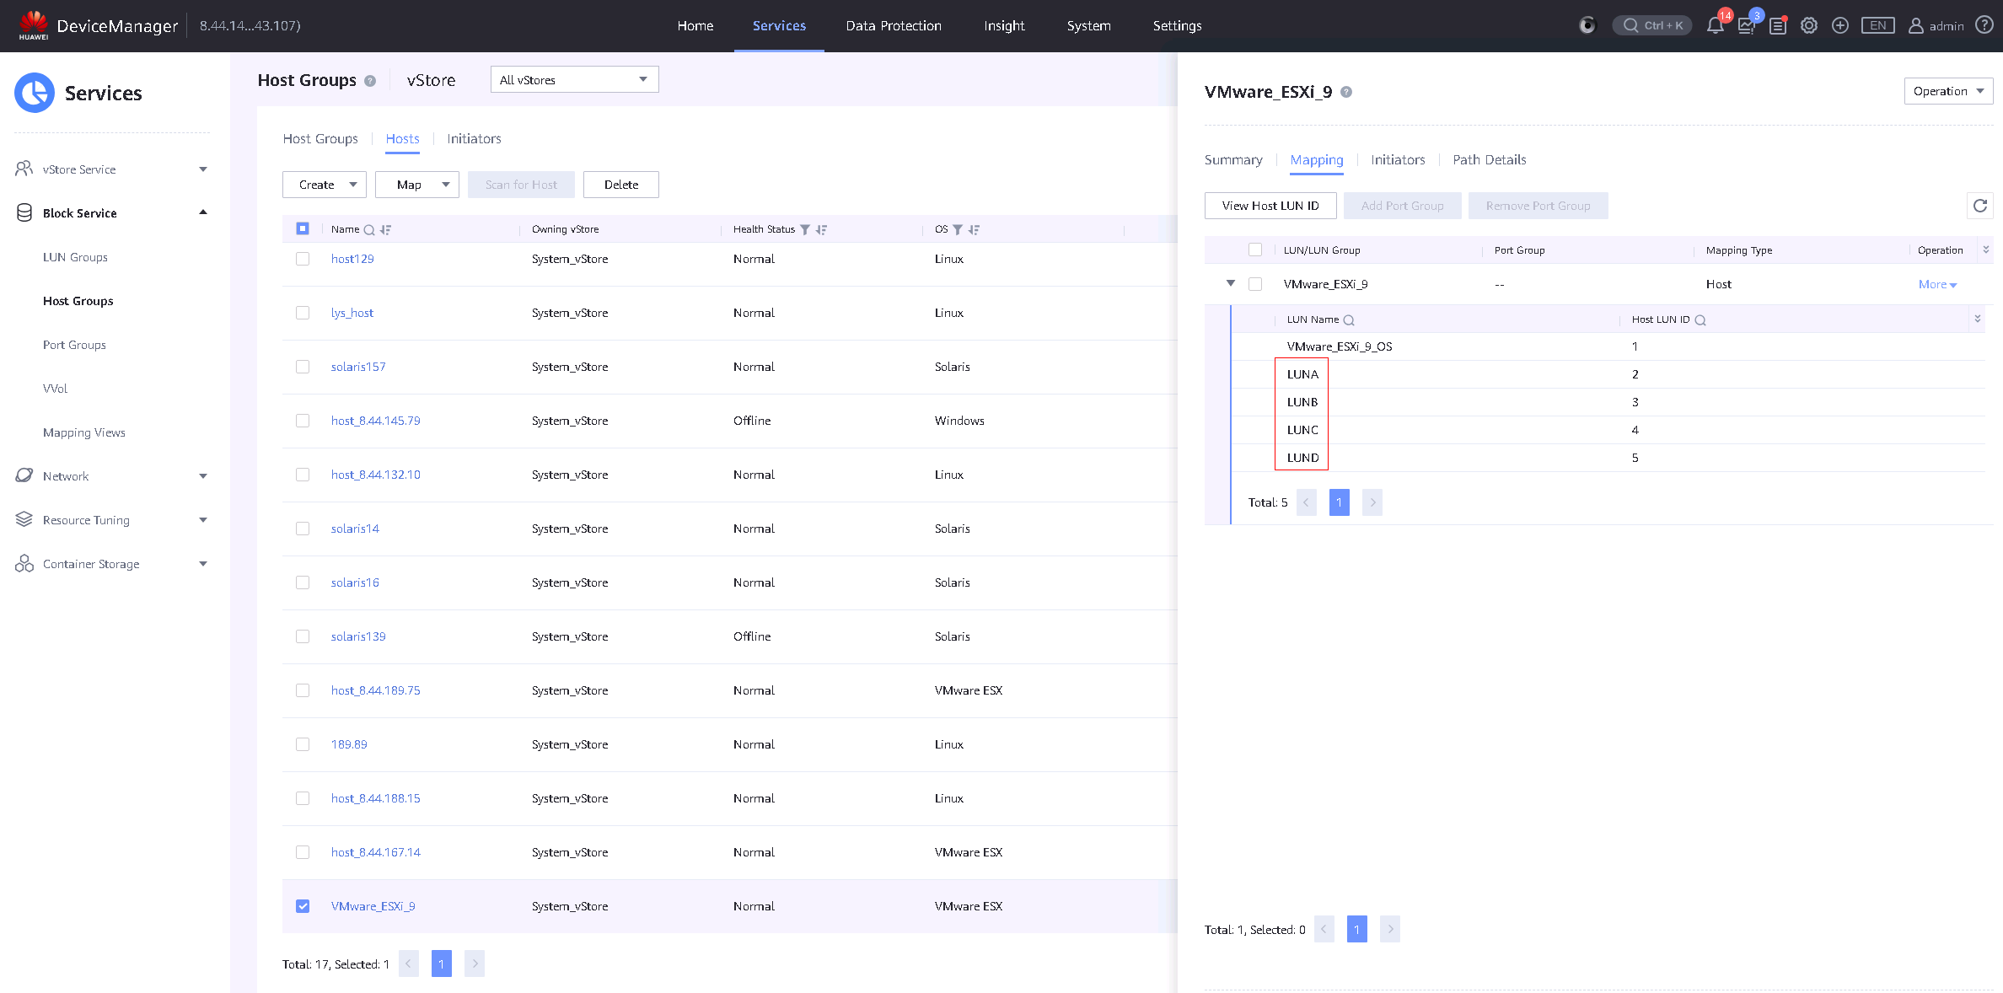Check the host129 row checkbox
Image resolution: width=2003 pixels, height=993 pixels.
[x=303, y=259]
